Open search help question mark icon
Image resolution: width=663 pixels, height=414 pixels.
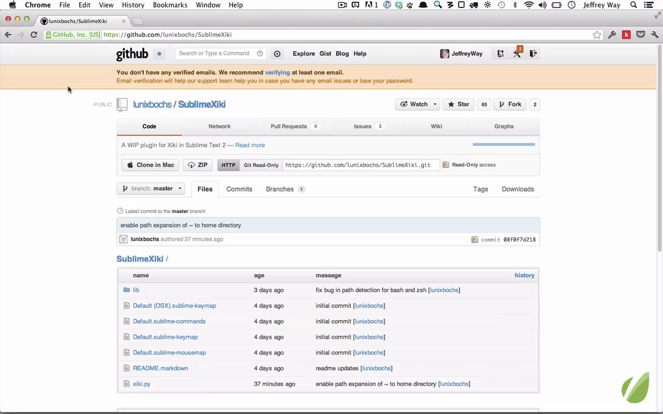(x=260, y=53)
